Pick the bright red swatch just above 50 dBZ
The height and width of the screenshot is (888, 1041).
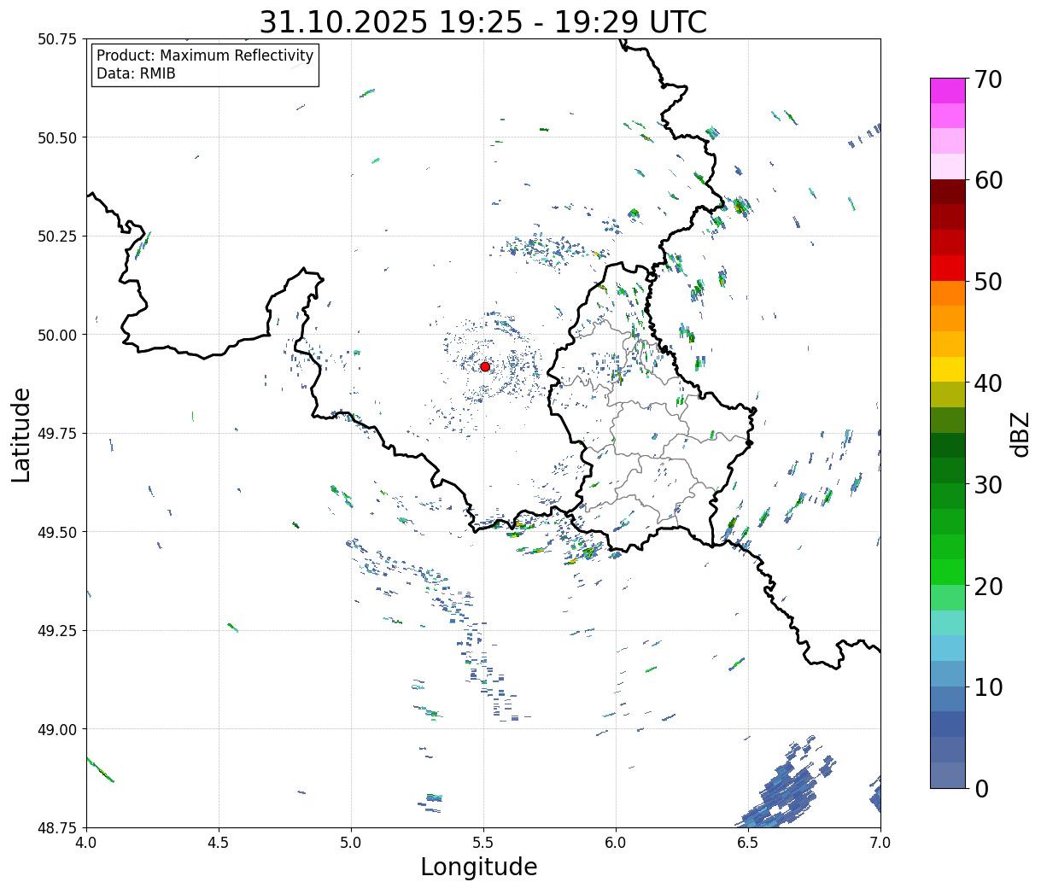tap(947, 268)
